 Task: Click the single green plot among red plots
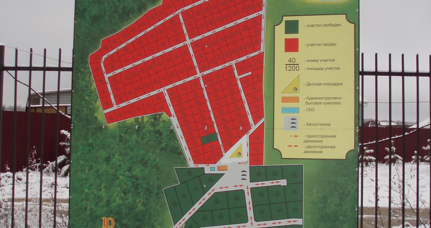point(209,139)
